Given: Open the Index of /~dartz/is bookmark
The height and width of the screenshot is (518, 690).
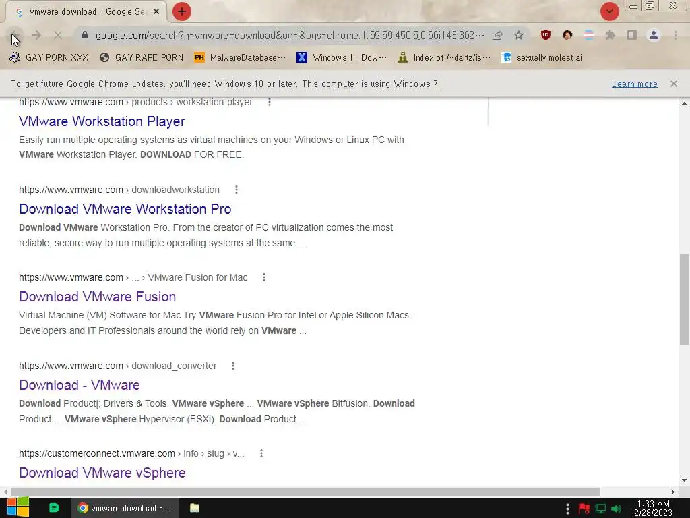Looking at the screenshot, I should click(x=444, y=58).
